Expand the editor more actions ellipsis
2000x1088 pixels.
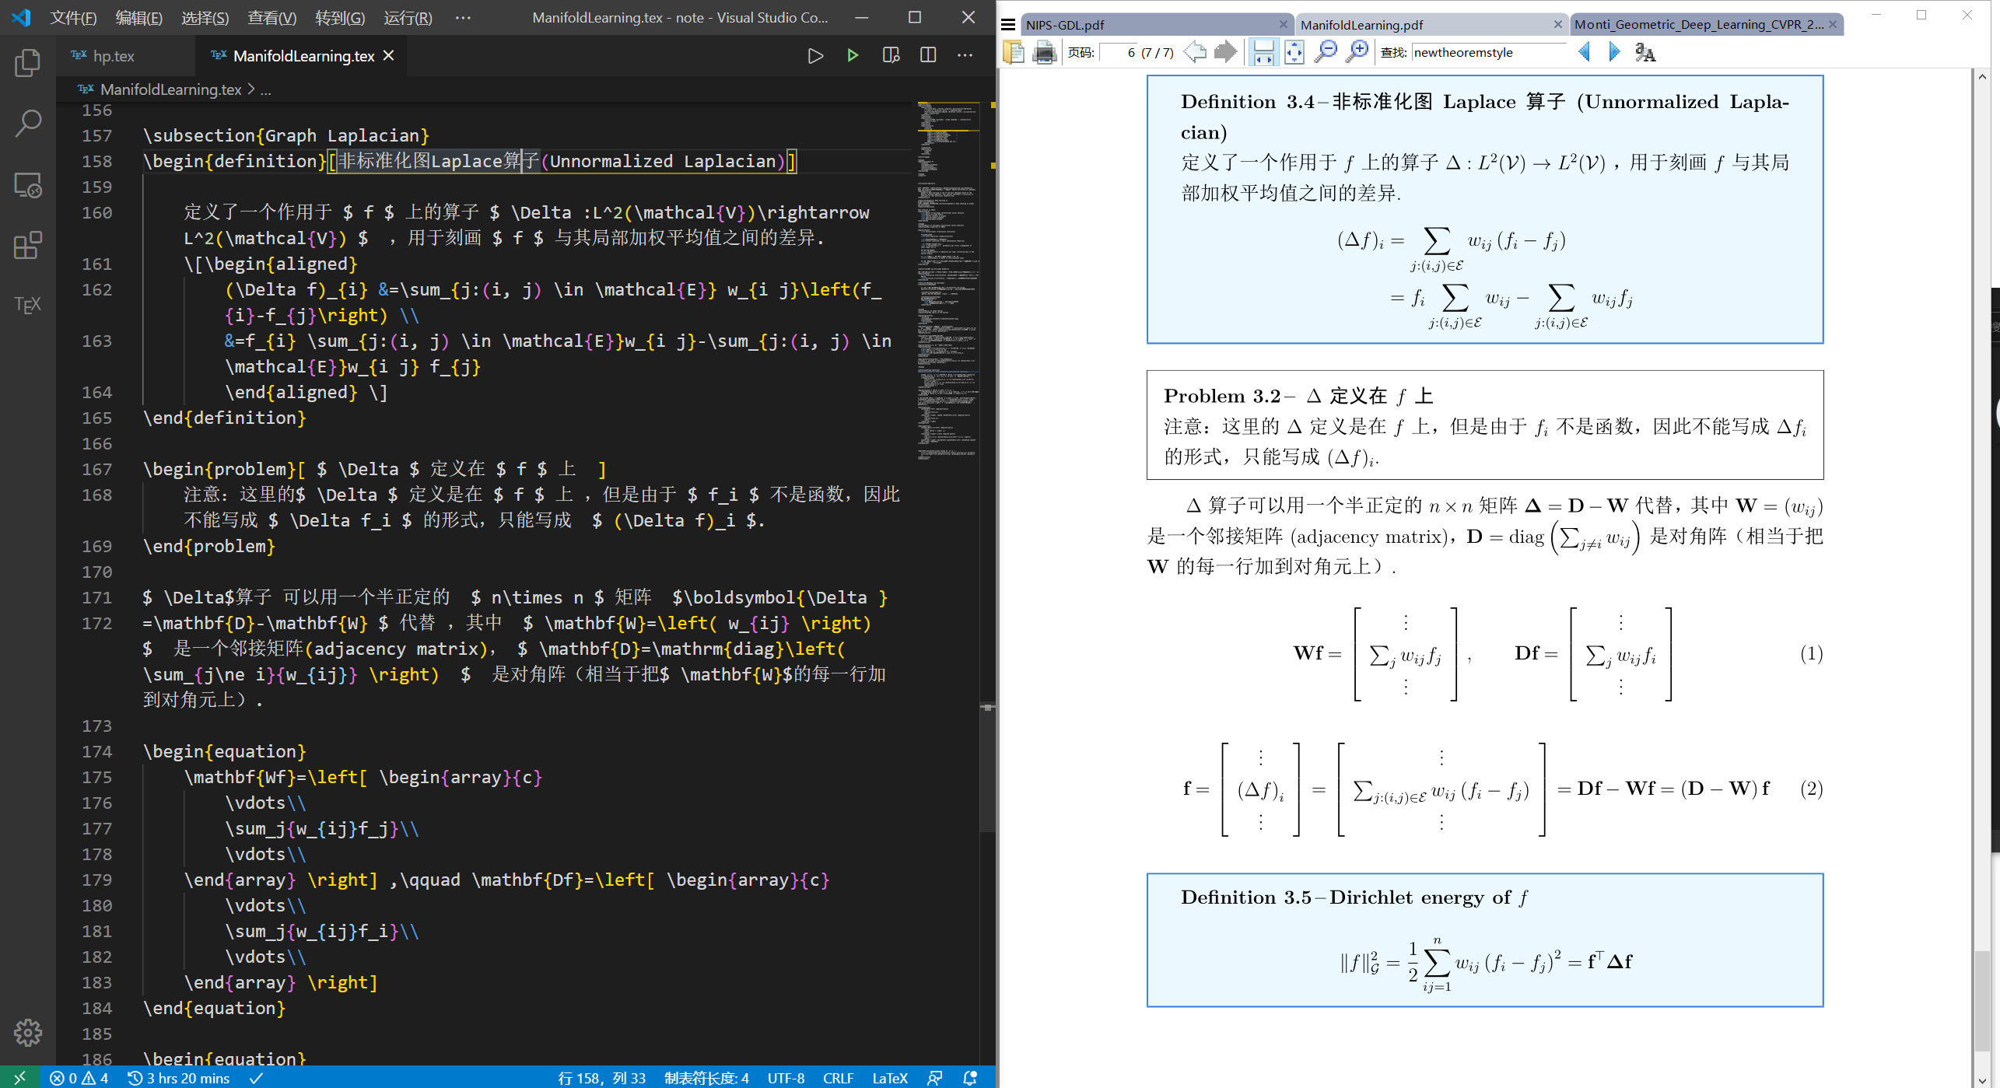coord(965,55)
